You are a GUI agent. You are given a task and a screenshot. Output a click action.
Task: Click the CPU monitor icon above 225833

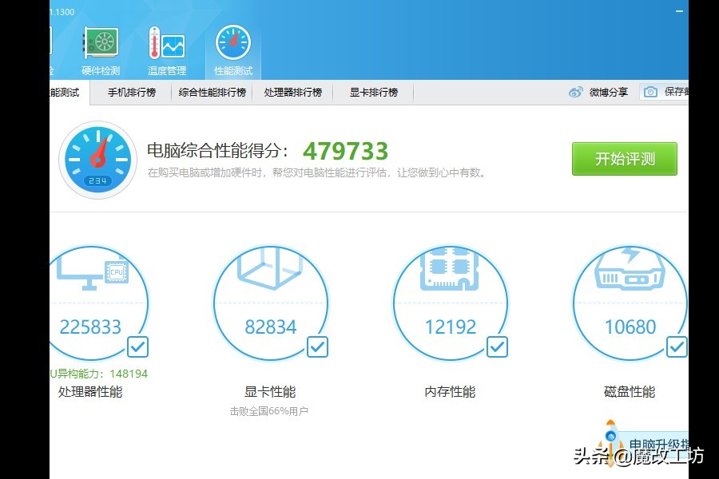(93, 271)
